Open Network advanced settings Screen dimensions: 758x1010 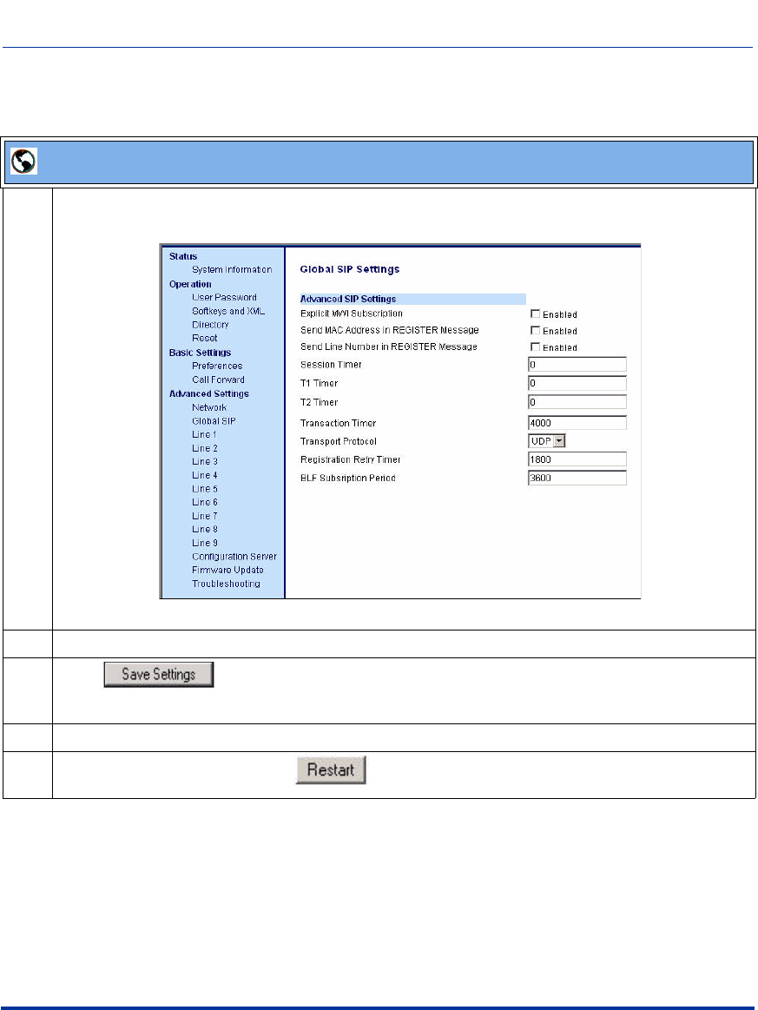pyautogui.click(x=209, y=408)
